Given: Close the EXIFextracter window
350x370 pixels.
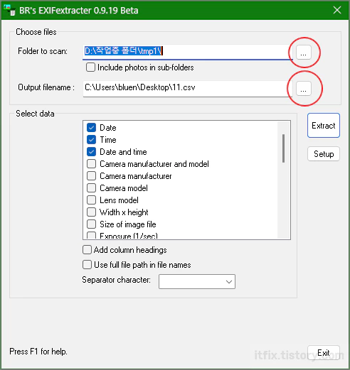Looking at the screenshot, I should coord(337,10).
